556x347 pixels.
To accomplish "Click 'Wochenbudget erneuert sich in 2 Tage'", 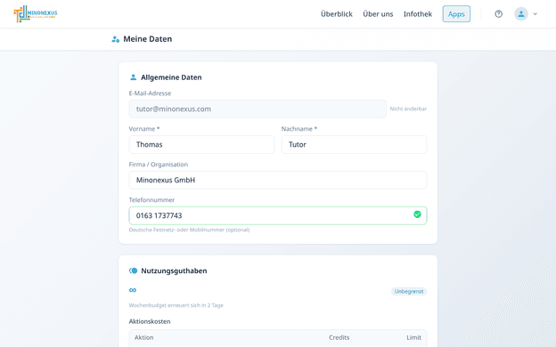I will pos(176,305).
